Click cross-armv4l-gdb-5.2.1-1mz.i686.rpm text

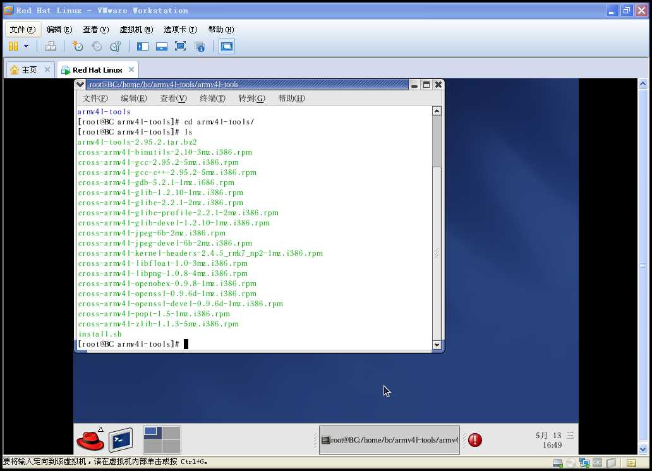pos(156,182)
